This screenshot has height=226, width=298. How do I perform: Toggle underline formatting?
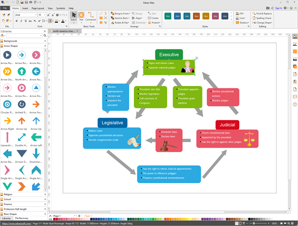[x=26, y=21]
